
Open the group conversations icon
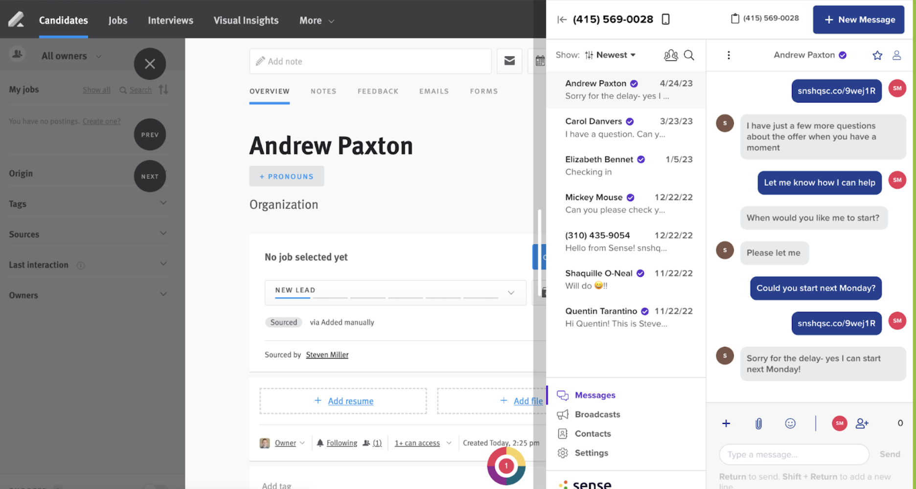[x=671, y=55]
